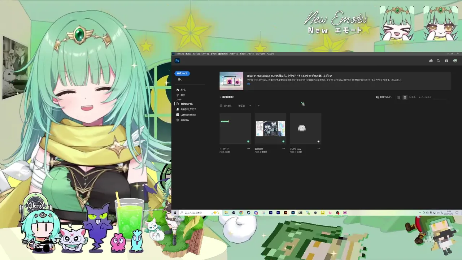
Task: Open the 編集(E) menu
Action: [x=188, y=54]
